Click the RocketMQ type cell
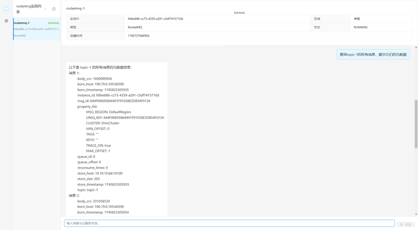418x230 pixels. (x=135, y=27)
